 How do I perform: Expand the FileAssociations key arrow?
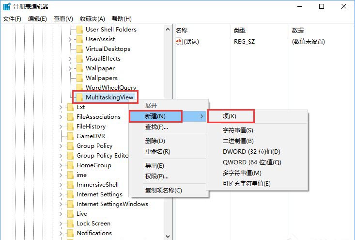[61, 117]
